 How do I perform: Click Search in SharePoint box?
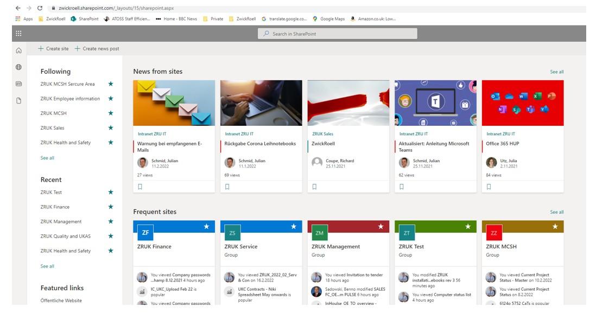pyautogui.click(x=338, y=34)
